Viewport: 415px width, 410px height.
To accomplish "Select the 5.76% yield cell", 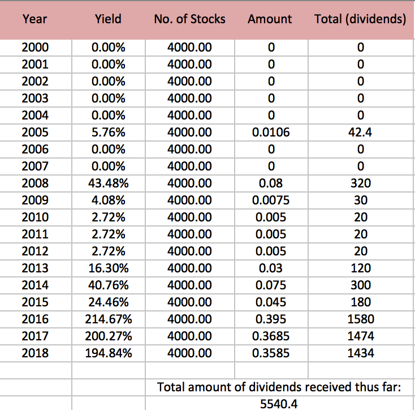I will point(109,133).
